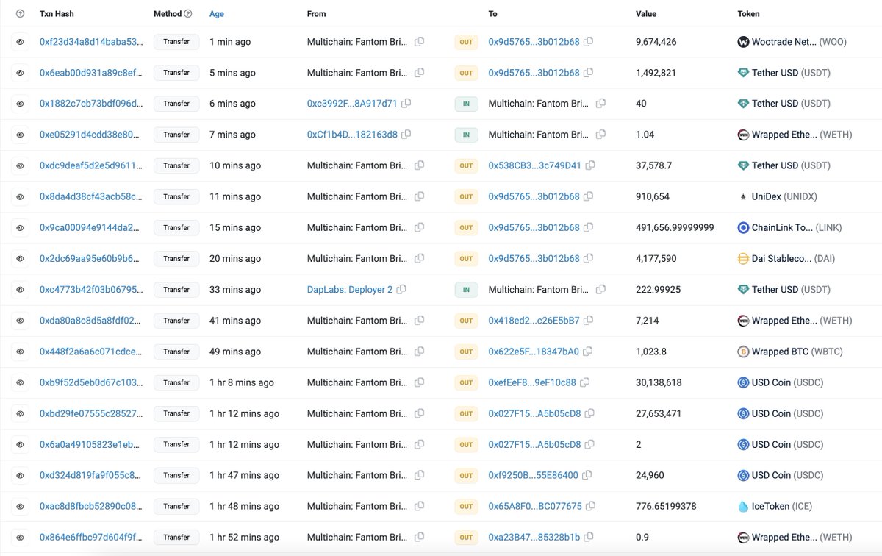
Task: Click the eye icon for txn 0x6eab00d931a89c8ef
Action: [x=21, y=73]
